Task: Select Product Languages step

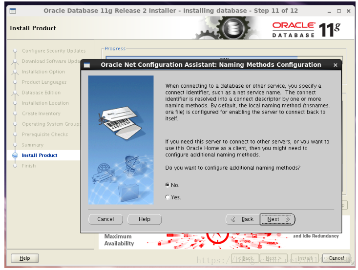Action: [44, 82]
